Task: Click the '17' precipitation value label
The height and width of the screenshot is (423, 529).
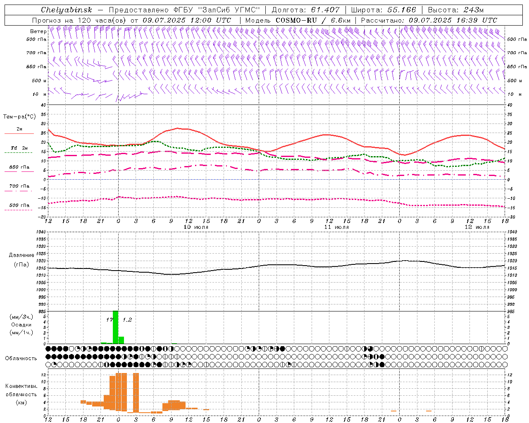Action: pyautogui.click(x=110, y=320)
